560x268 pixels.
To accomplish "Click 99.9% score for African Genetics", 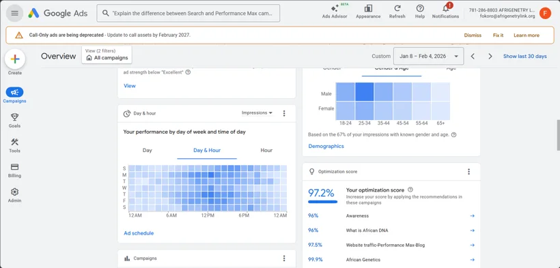I will coord(315,260).
